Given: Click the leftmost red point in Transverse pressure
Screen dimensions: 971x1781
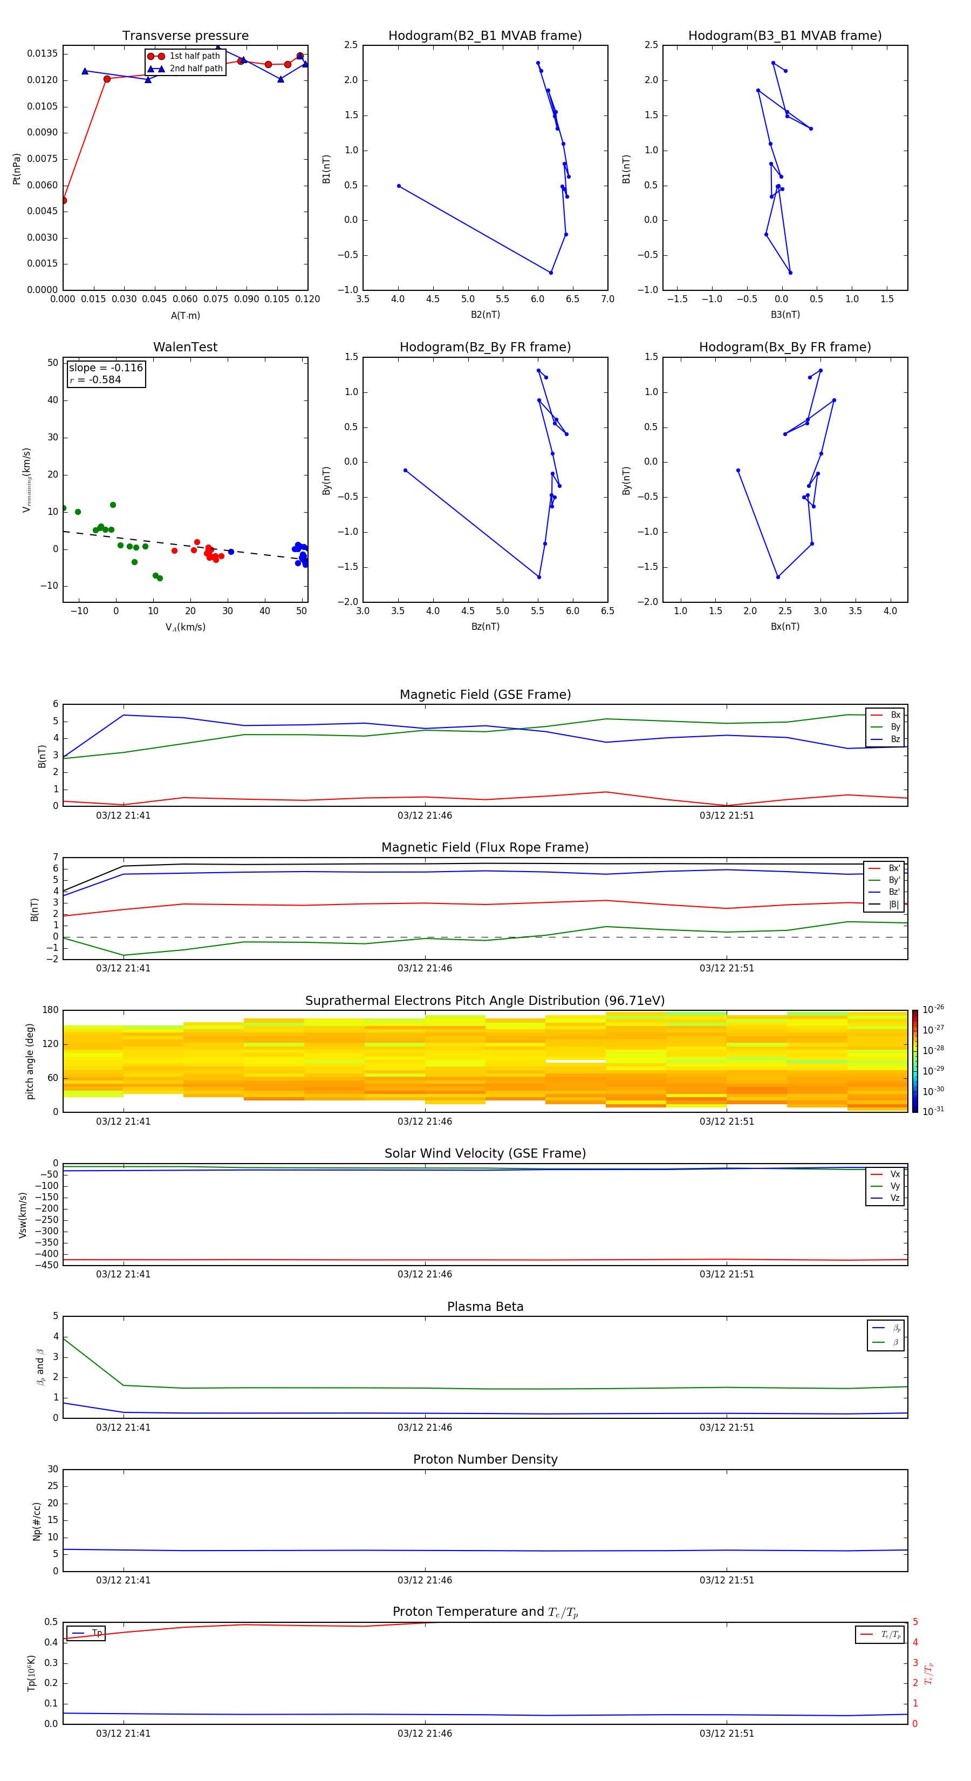Looking at the screenshot, I should 64,201.
